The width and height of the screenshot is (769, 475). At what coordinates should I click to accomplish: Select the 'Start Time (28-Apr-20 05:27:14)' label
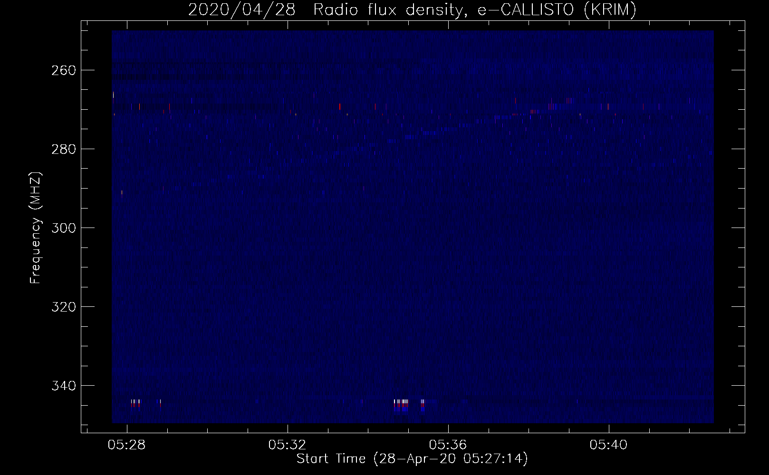tap(412, 459)
